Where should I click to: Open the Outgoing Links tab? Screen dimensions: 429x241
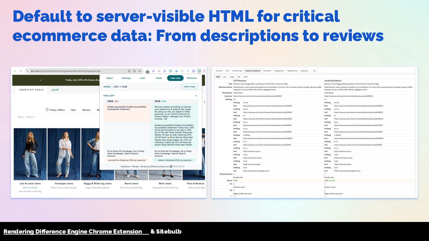[279, 71]
